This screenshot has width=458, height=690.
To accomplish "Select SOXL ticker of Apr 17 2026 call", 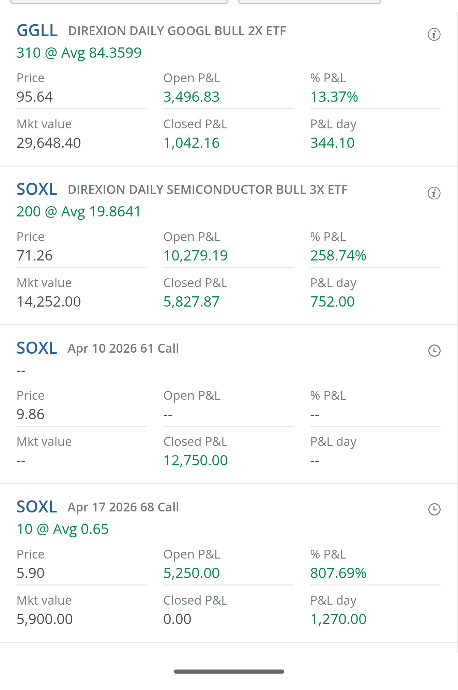I will [37, 507].
